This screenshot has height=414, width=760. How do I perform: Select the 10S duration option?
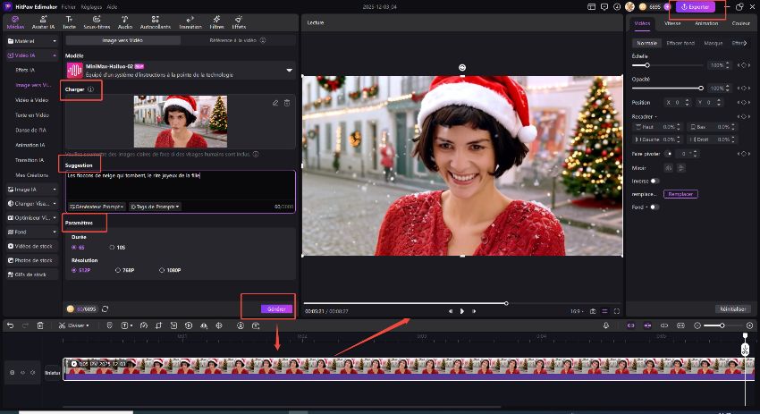[x=117, y=247]
